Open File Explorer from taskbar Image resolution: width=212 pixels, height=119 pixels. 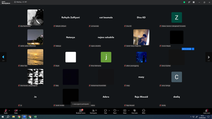tap(14, 117)
